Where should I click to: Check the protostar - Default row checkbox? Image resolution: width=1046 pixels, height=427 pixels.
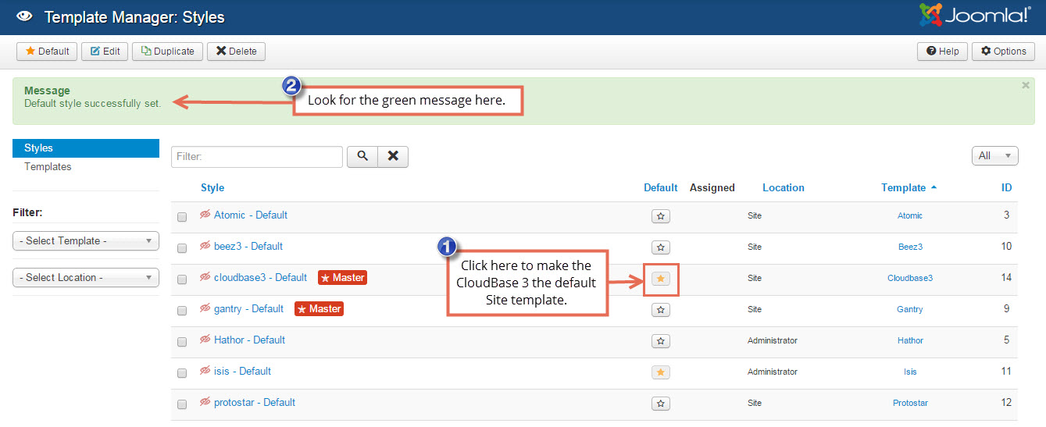182,404
